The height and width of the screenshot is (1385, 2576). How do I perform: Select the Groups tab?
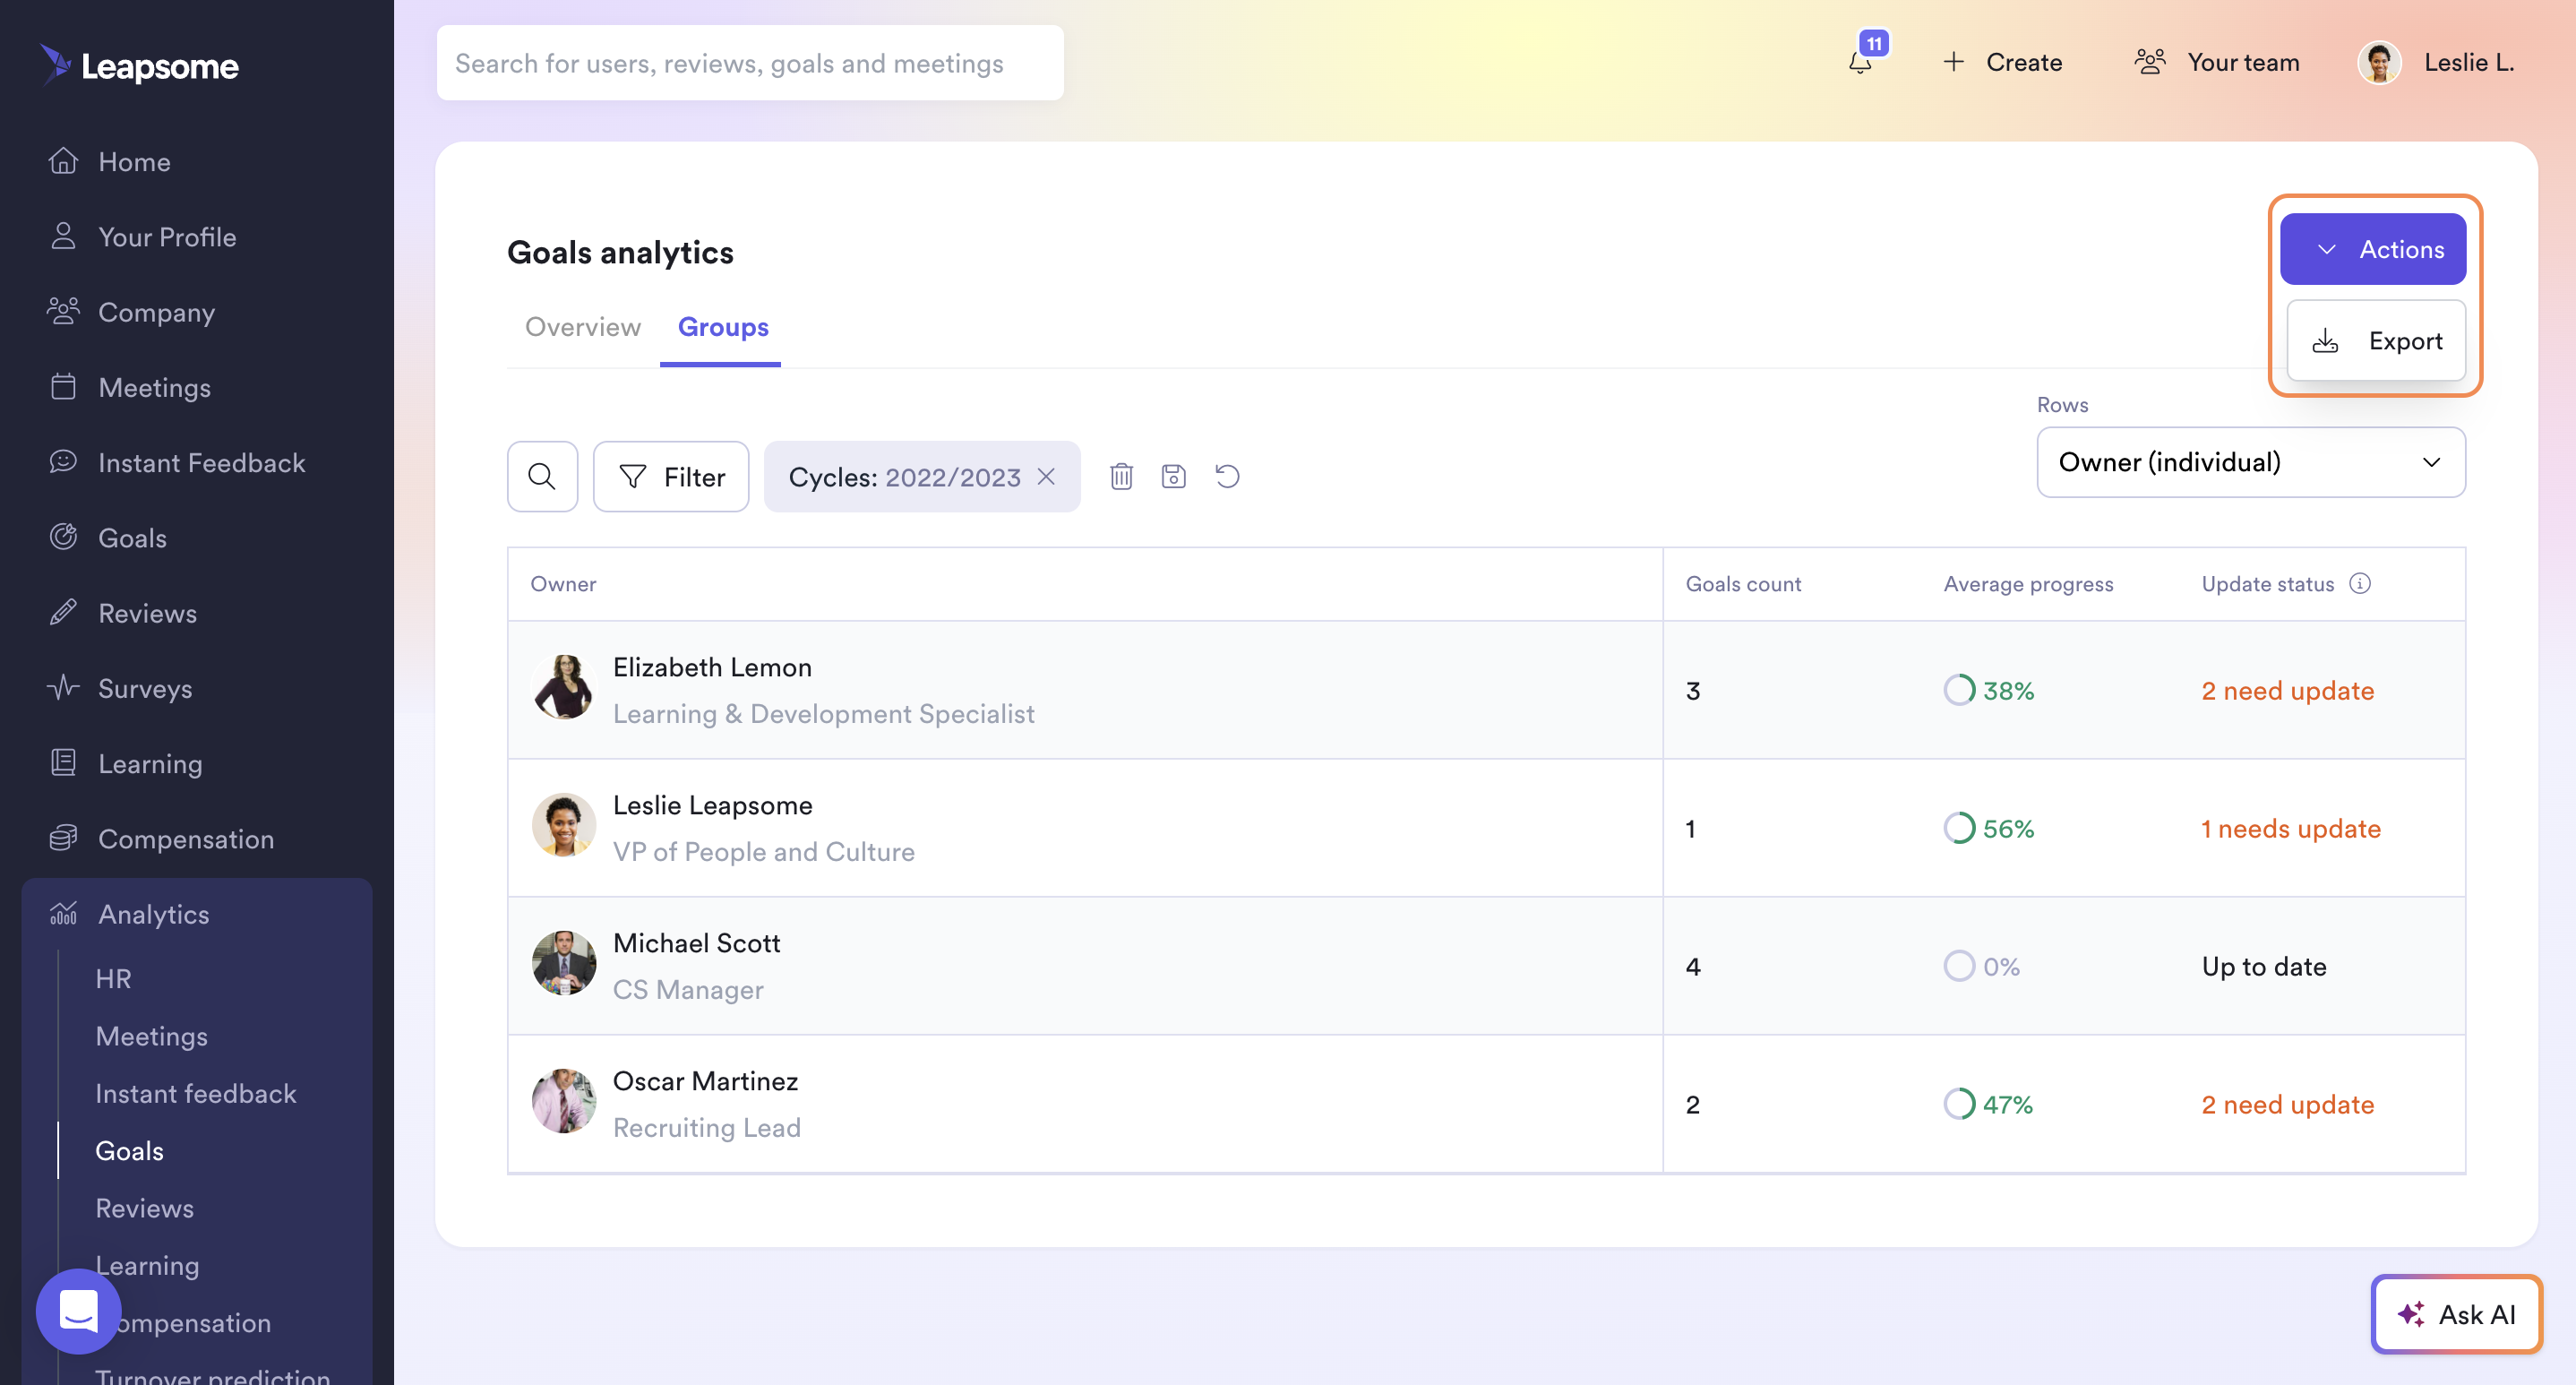pos(722,327)
